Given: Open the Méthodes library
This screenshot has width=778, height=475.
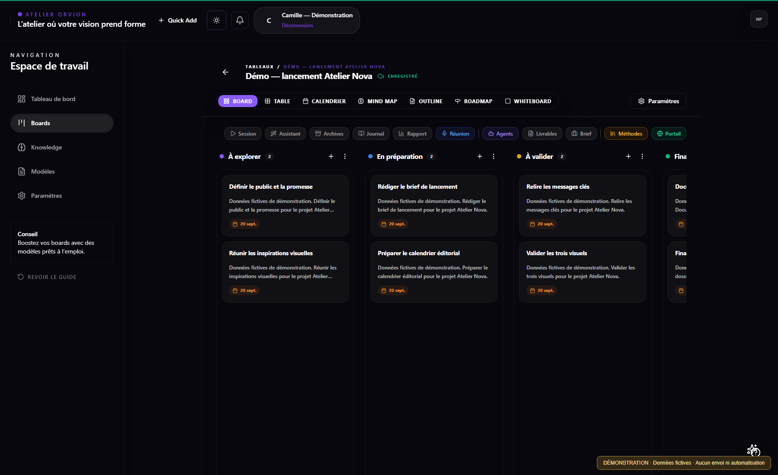Looking at the screenshot, I should click(x=626, y=134).
